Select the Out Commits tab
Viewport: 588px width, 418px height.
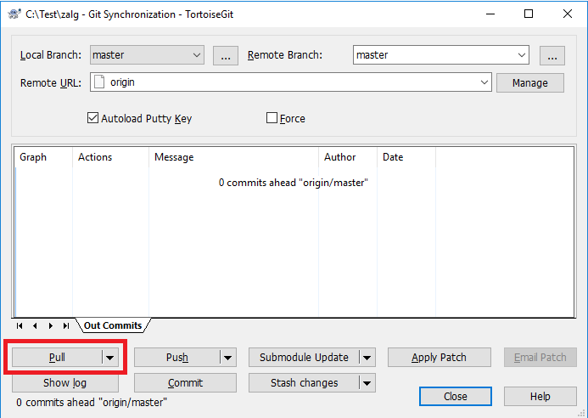[x=112, y=325]
